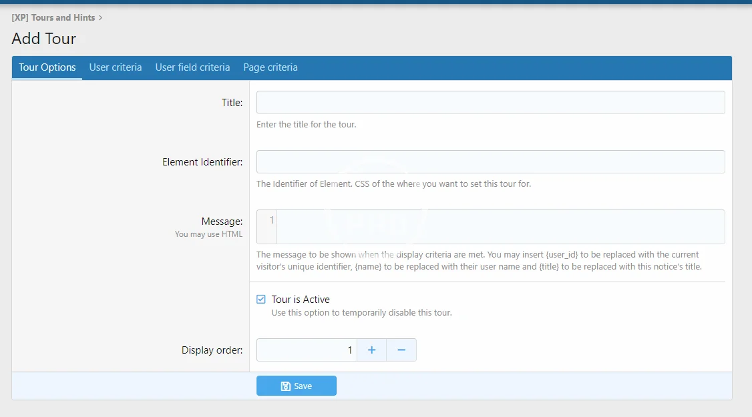Uncheck the Tour is Active checkbox
752x417 pixels.
pyautogui.click(x=261, y=300)
